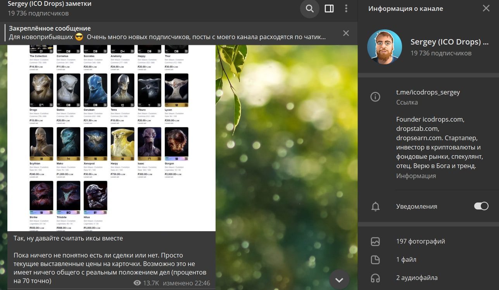Dismiss the pinned message bar
The width and height of the screenshot is (499, 290).
point(346,33)
